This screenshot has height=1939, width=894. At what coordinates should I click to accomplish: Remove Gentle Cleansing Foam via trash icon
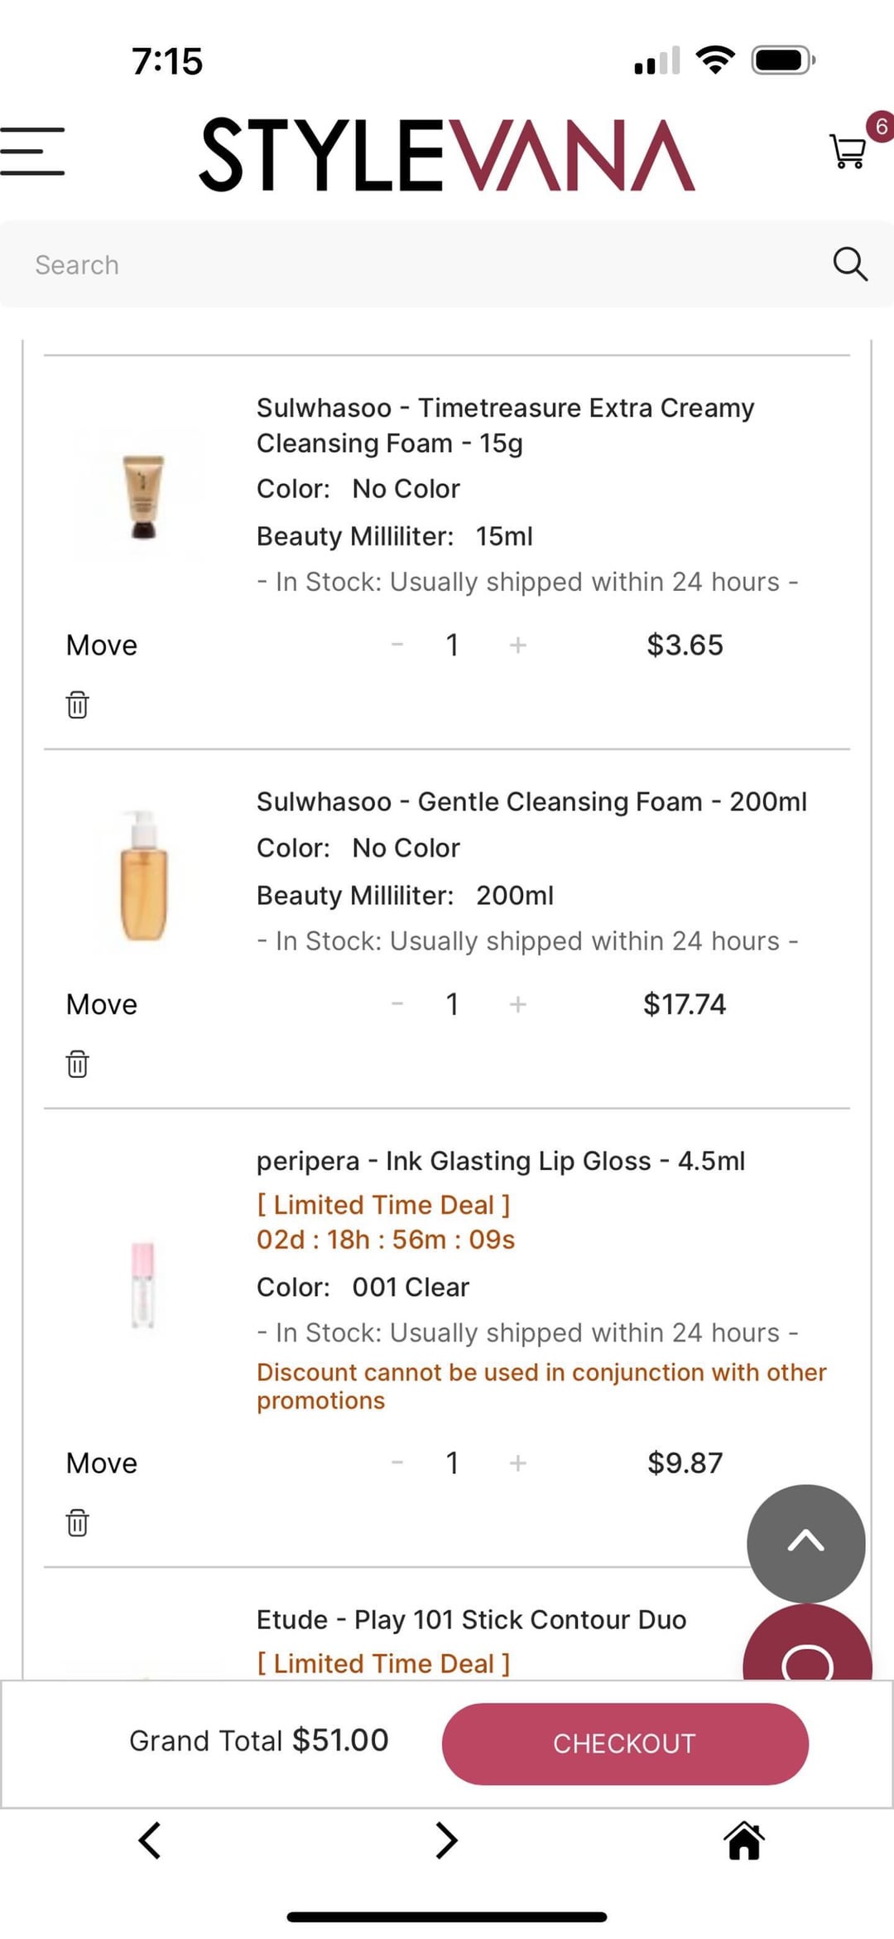tap(77, 1063)
